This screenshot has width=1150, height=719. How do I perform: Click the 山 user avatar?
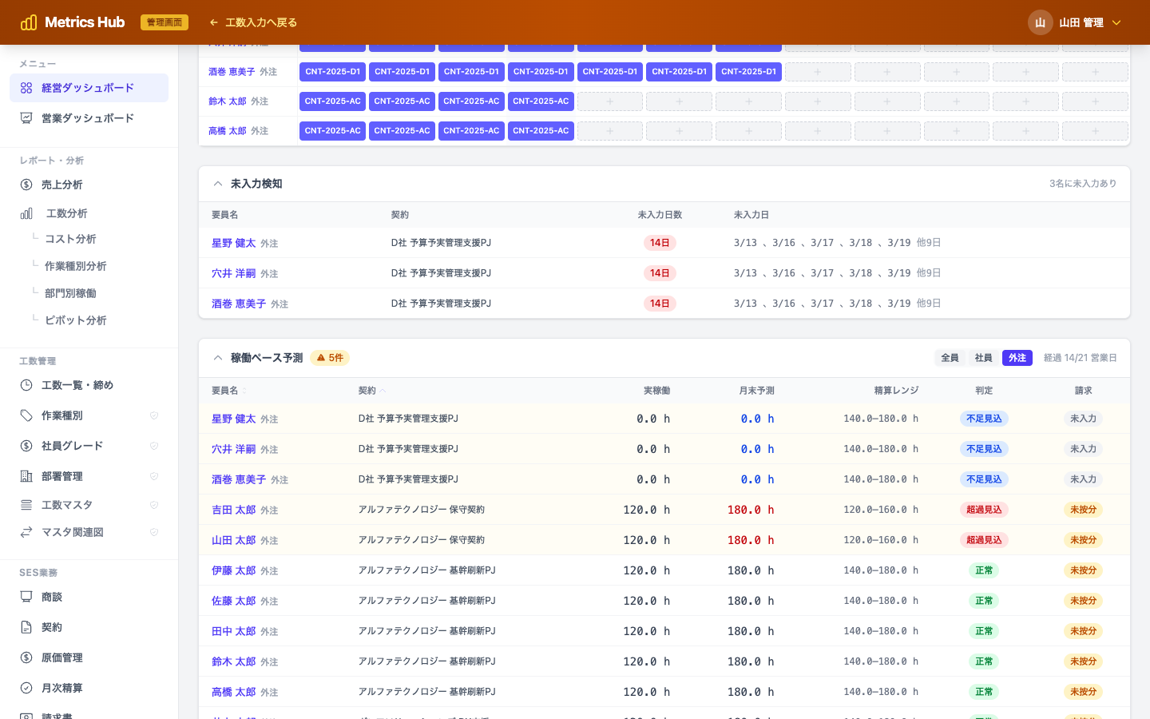tap(1040, 22)
